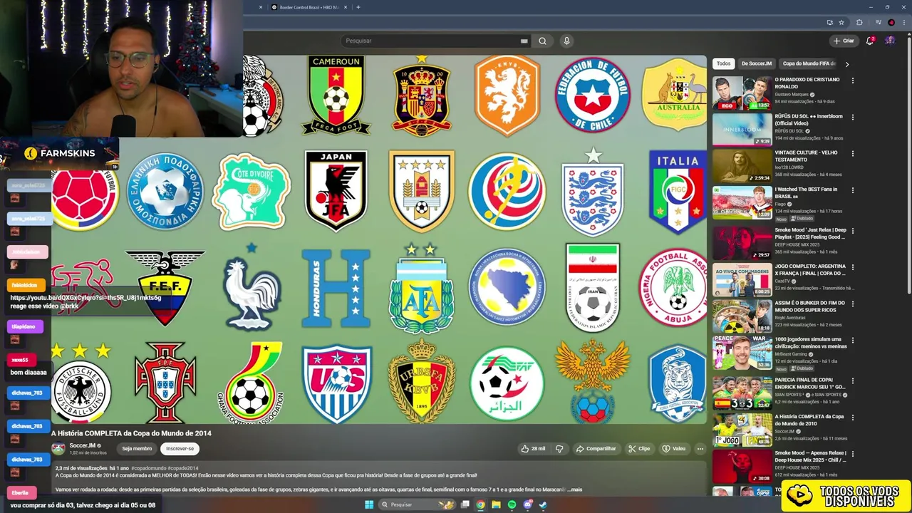Click the YouTube search magnifier button

pyautogui.click(x=542, y=41)
